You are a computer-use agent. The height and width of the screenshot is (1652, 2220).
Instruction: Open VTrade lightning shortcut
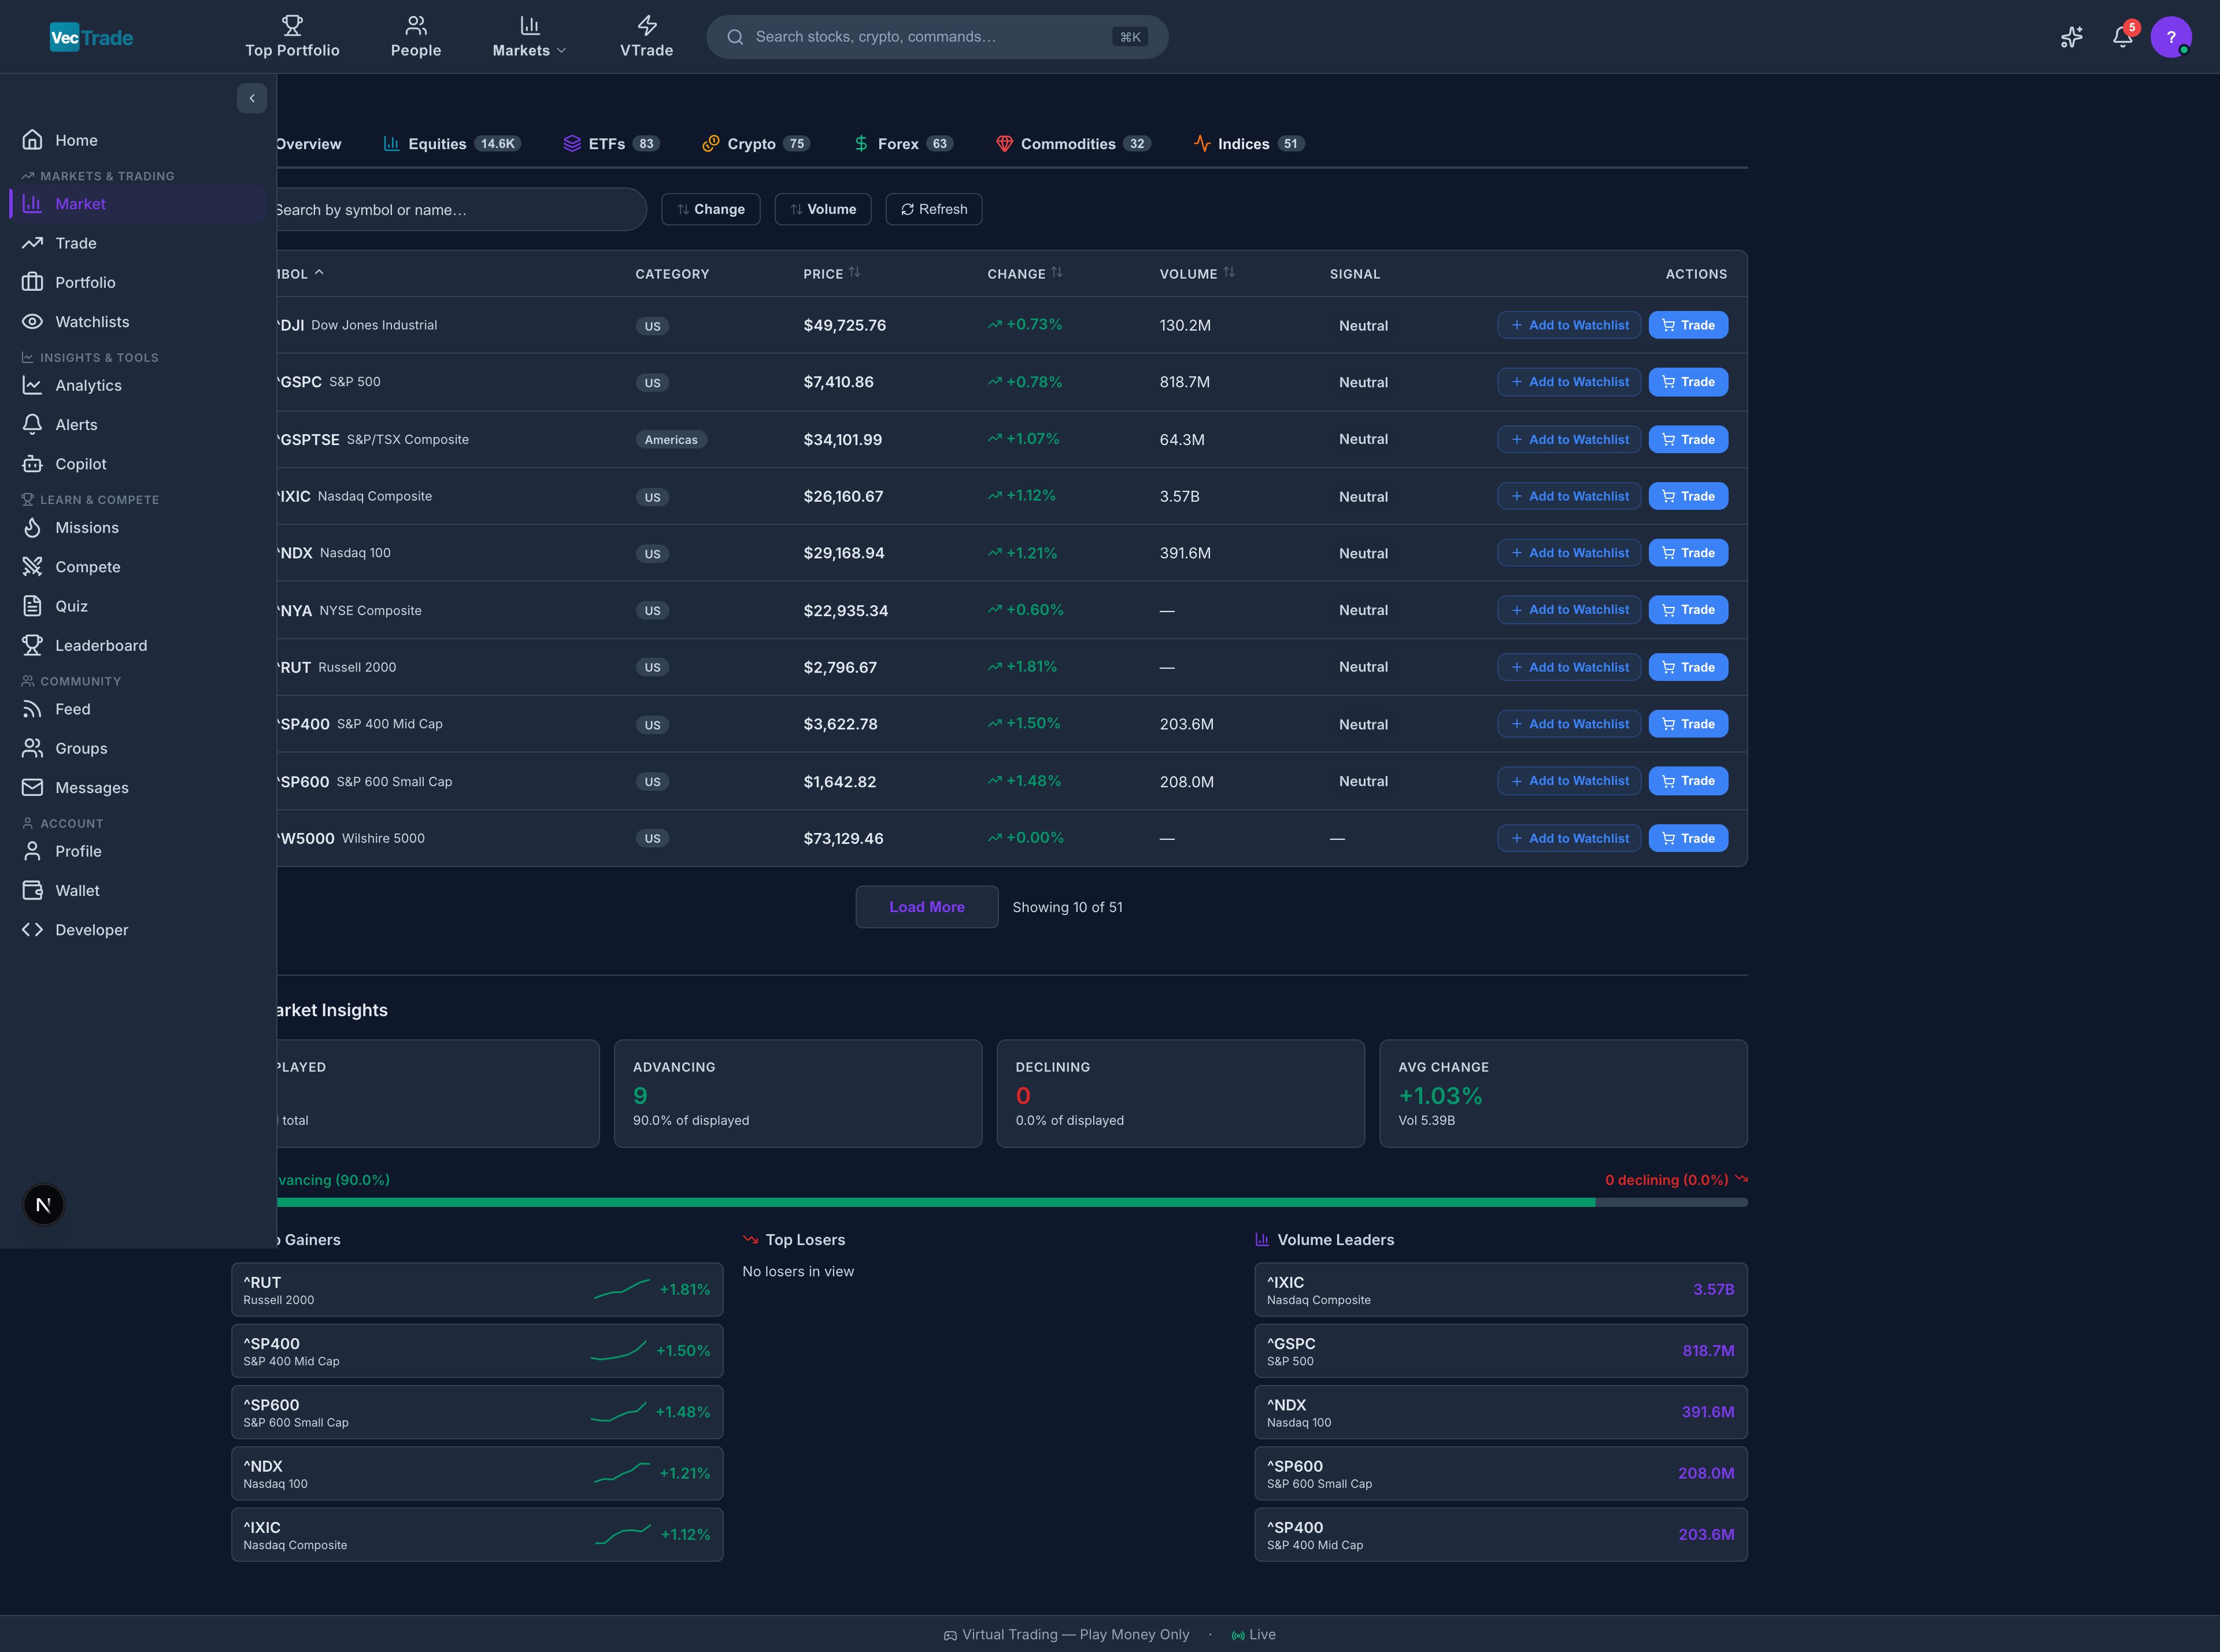click(x=646, y=37)
